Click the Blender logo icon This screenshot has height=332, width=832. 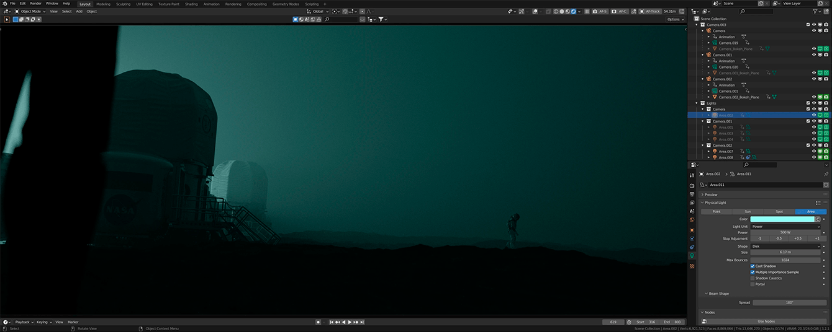tap(5, 4)
